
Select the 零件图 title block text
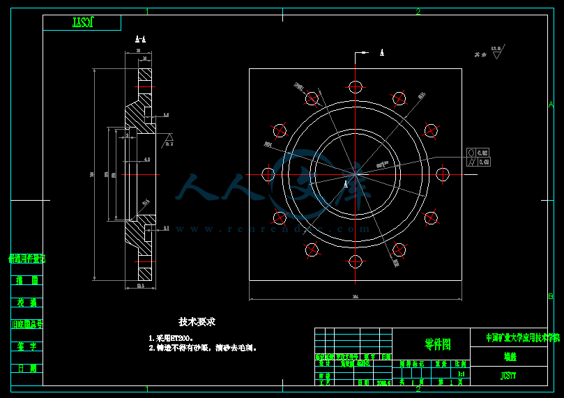[437, 344]
